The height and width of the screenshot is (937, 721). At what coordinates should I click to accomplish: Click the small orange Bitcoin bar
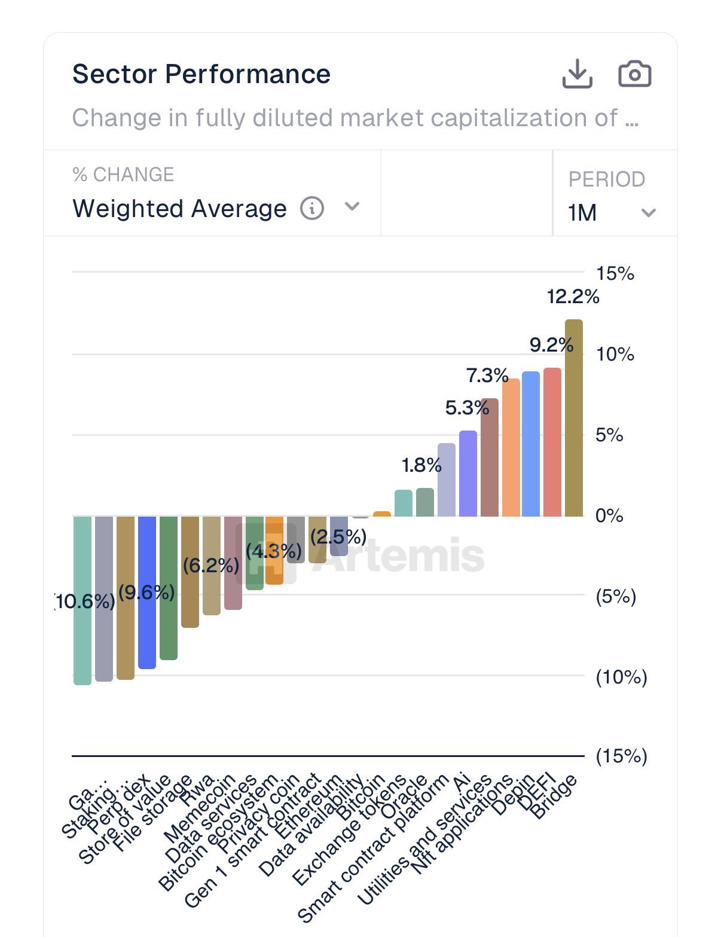coord(382,514)
